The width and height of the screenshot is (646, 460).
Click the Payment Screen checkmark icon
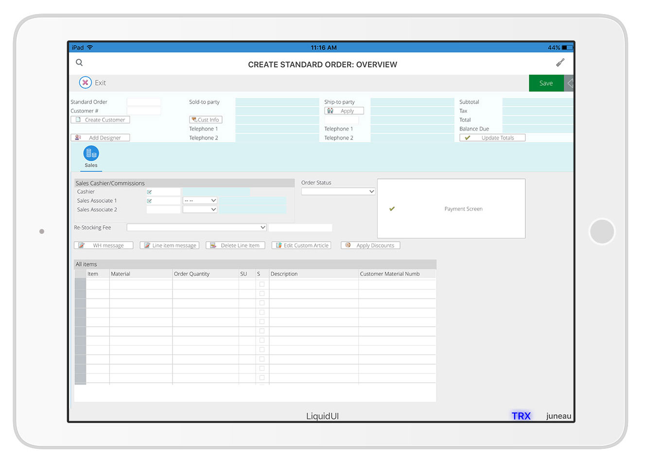pos(392,209)
